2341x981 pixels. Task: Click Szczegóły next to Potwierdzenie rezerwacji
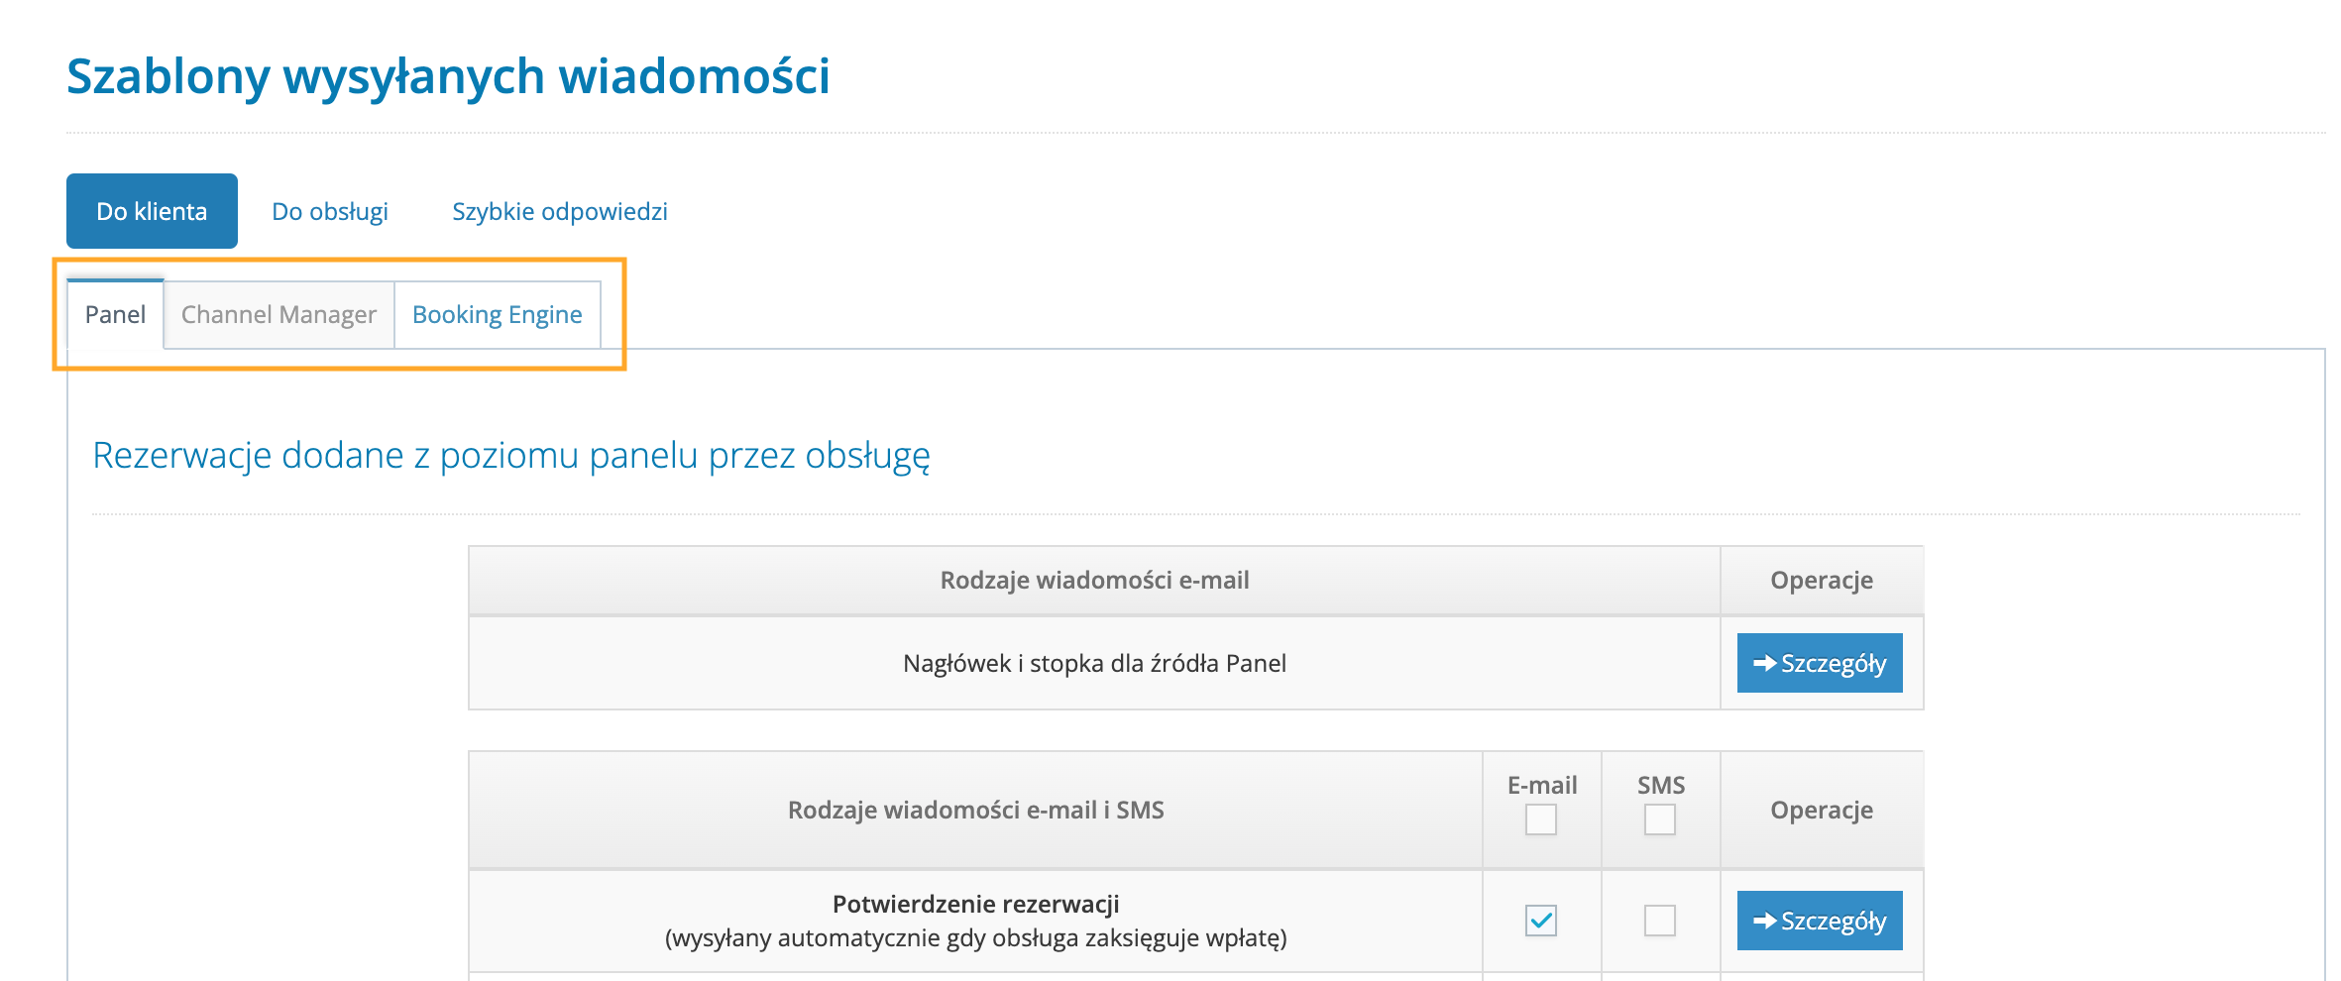(1820, 921)
